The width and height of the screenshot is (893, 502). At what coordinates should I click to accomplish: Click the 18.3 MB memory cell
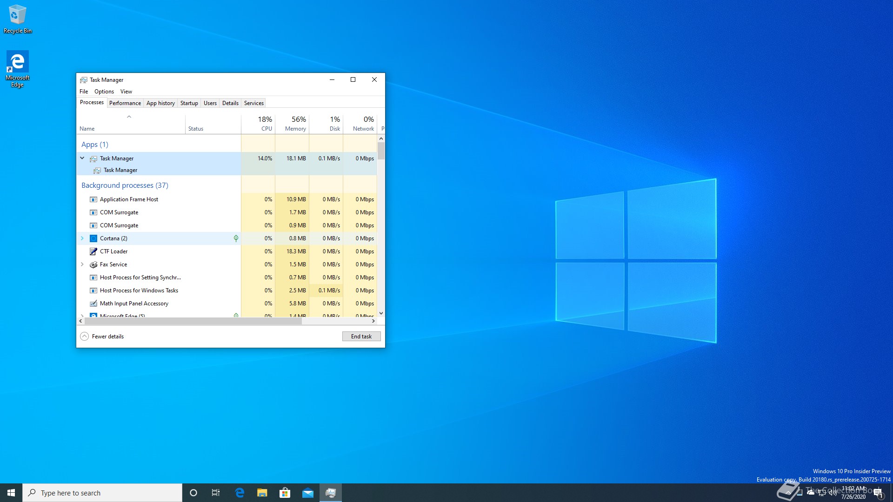coord(292,251)
